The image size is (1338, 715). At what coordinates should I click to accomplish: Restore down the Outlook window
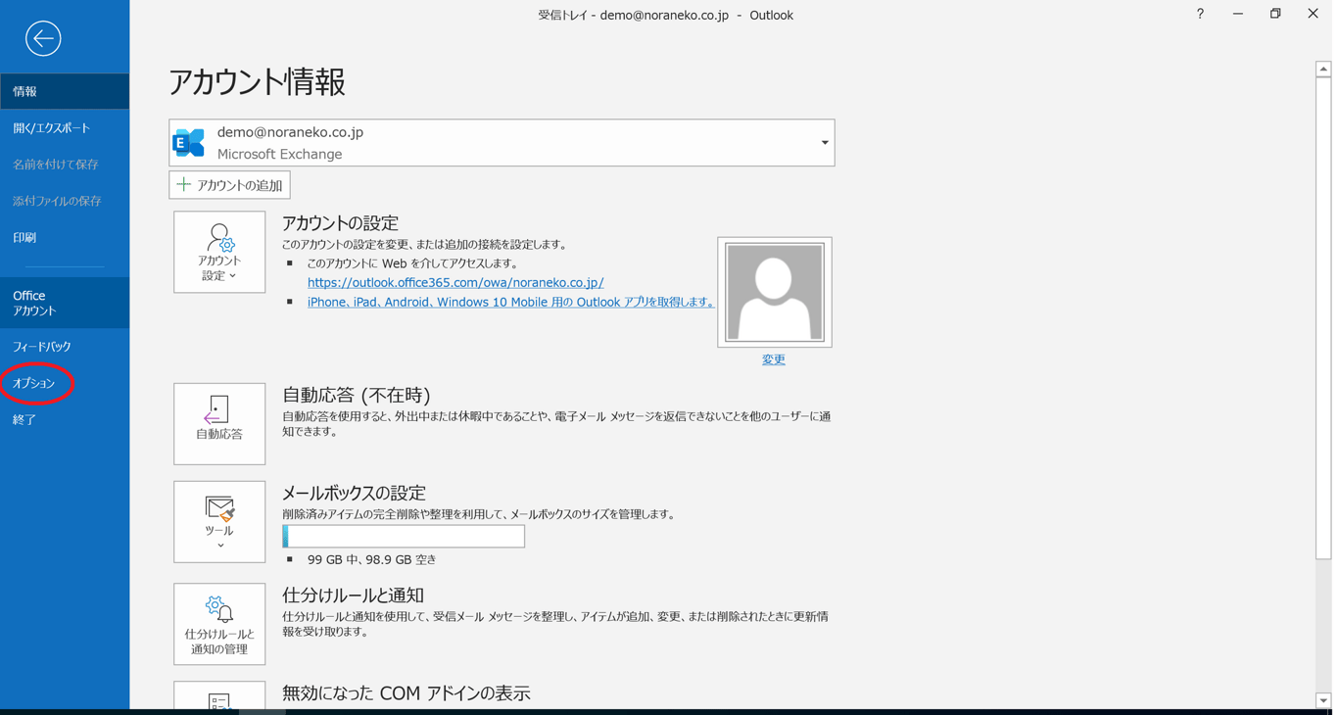(x=1275, y=14)
